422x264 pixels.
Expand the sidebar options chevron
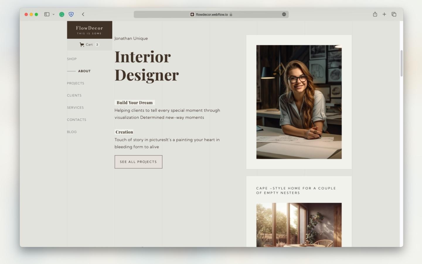coord(53,14)
